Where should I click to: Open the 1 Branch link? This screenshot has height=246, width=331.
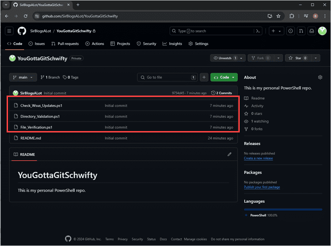coord(50,77)
